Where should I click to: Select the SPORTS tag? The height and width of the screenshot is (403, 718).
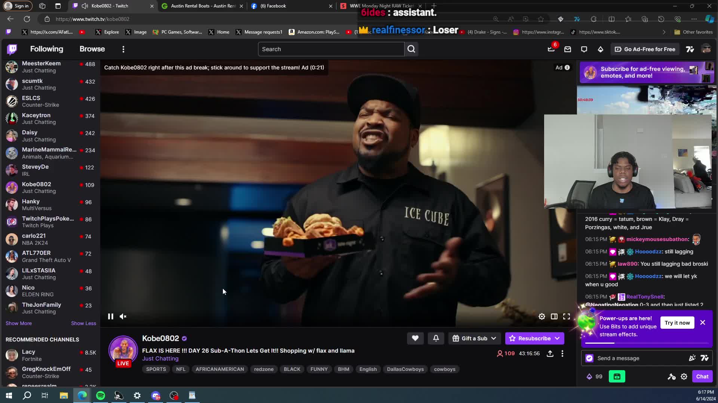tap(156, 369)
